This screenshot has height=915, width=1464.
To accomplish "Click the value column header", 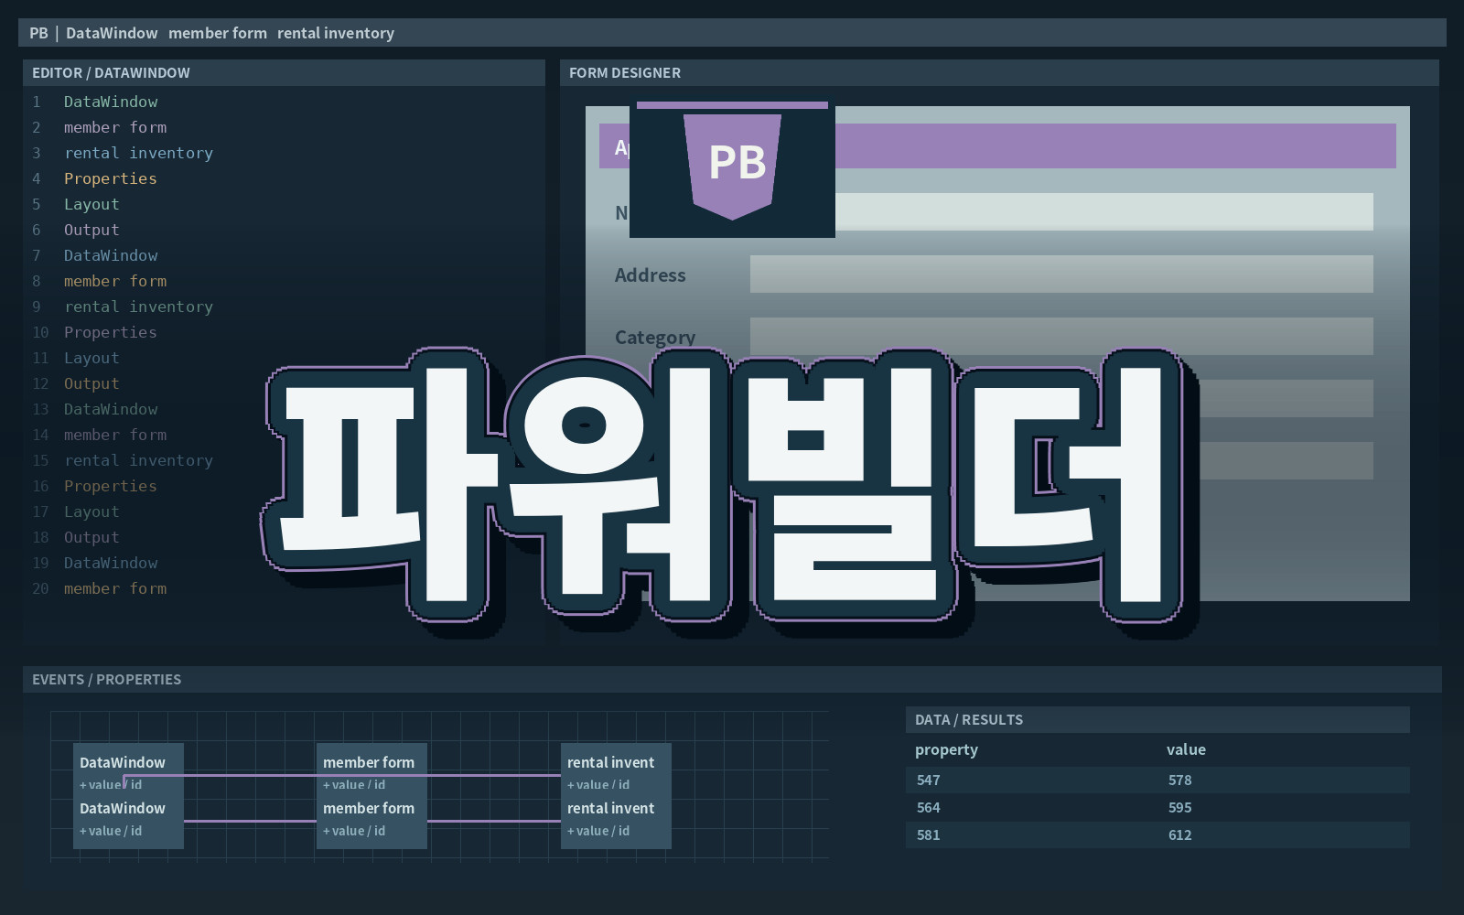I will click(x=1186, y=749).
